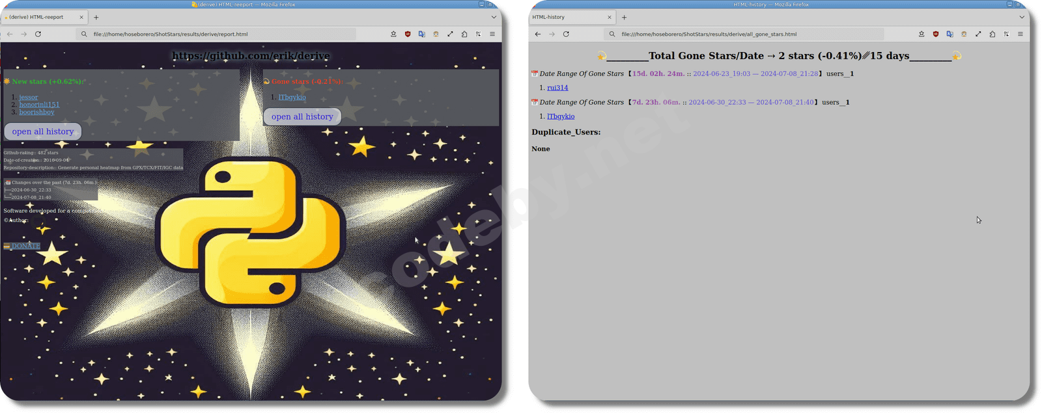
Task: Open uBlock shield icon in HTML-history window
Action: click(x=936, y=34)
